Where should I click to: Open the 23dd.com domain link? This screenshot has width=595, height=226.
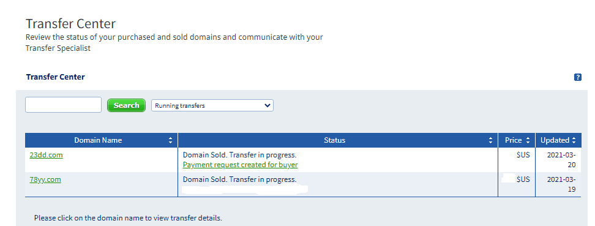(47, 155)
